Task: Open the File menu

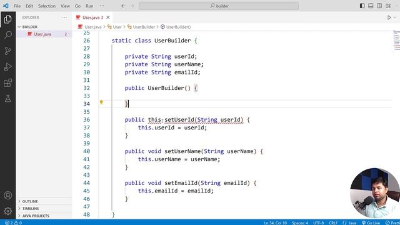Action: 17,6
